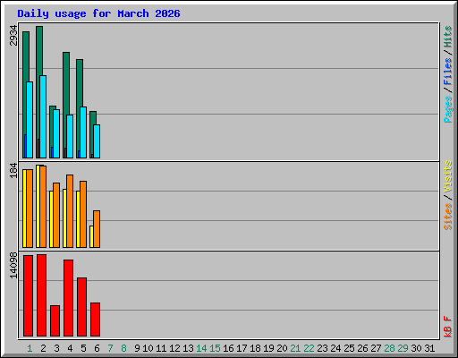Viewport: 458px width, 358px height.
Task: Click the 'Files' legend label
Action: point(447,72)
